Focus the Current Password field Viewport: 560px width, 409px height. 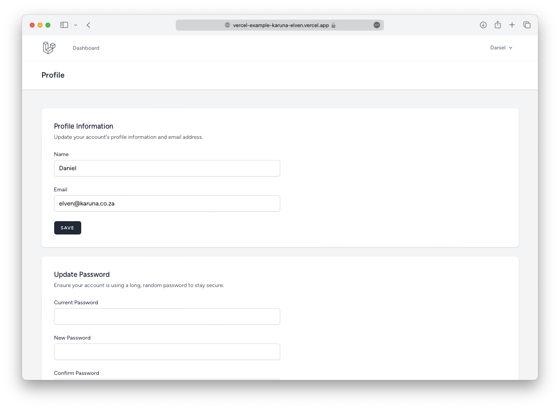[x=167, y=316]
